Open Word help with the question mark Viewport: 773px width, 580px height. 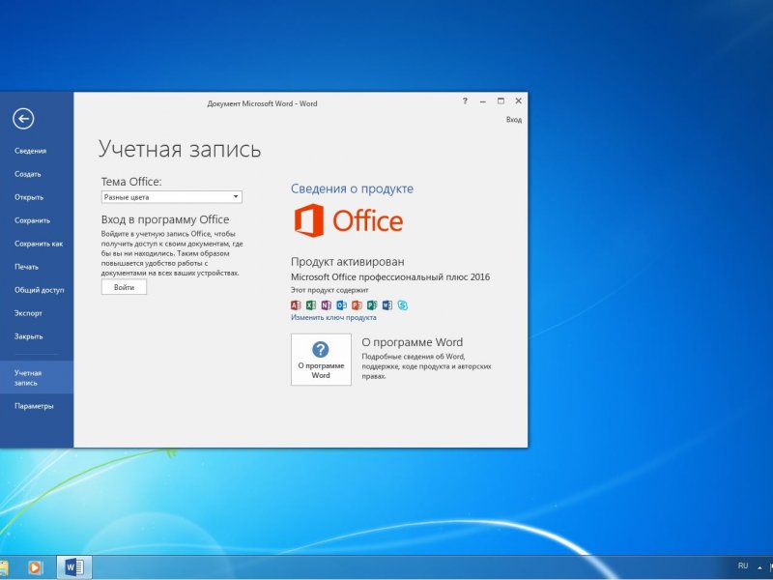tap(465, 101)
